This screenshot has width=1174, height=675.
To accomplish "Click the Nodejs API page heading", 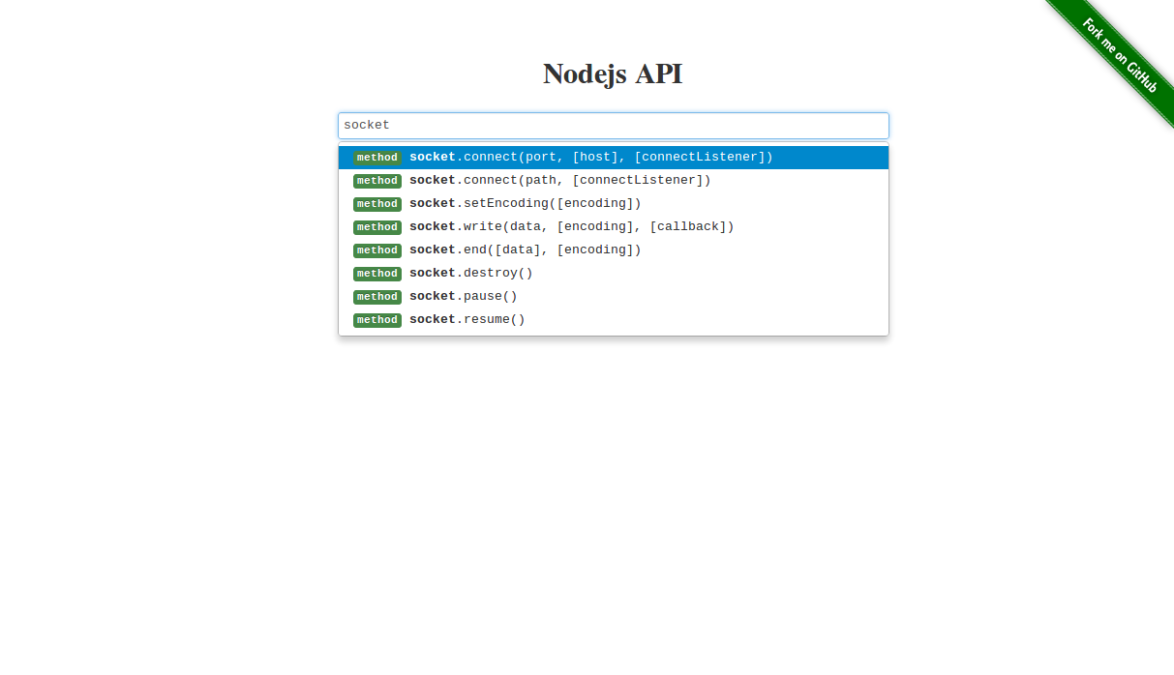I will [x=613, y=73].
